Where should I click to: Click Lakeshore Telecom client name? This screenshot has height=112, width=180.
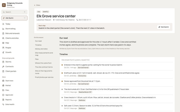pyautogui.click(x=44, y=20)
